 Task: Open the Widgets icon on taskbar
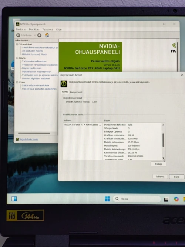pyautogui.click(x=14, y=199)
